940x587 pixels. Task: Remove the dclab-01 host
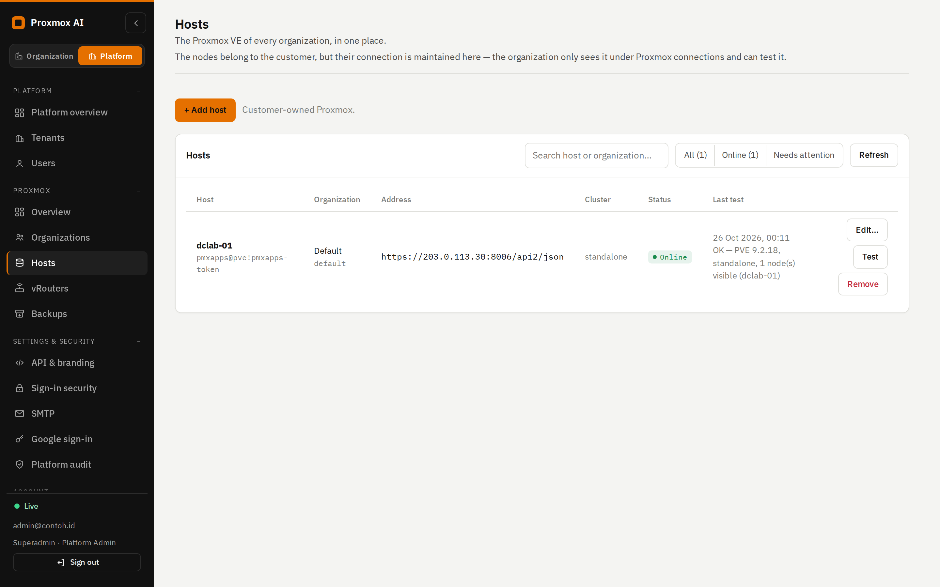pyautogui.click(x=863, y=284)
